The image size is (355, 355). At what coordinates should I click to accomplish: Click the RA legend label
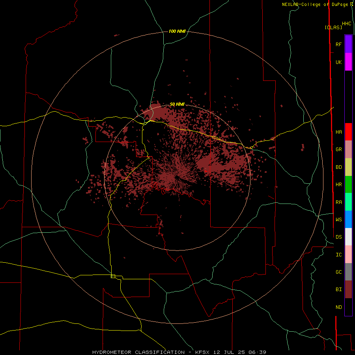338,202
